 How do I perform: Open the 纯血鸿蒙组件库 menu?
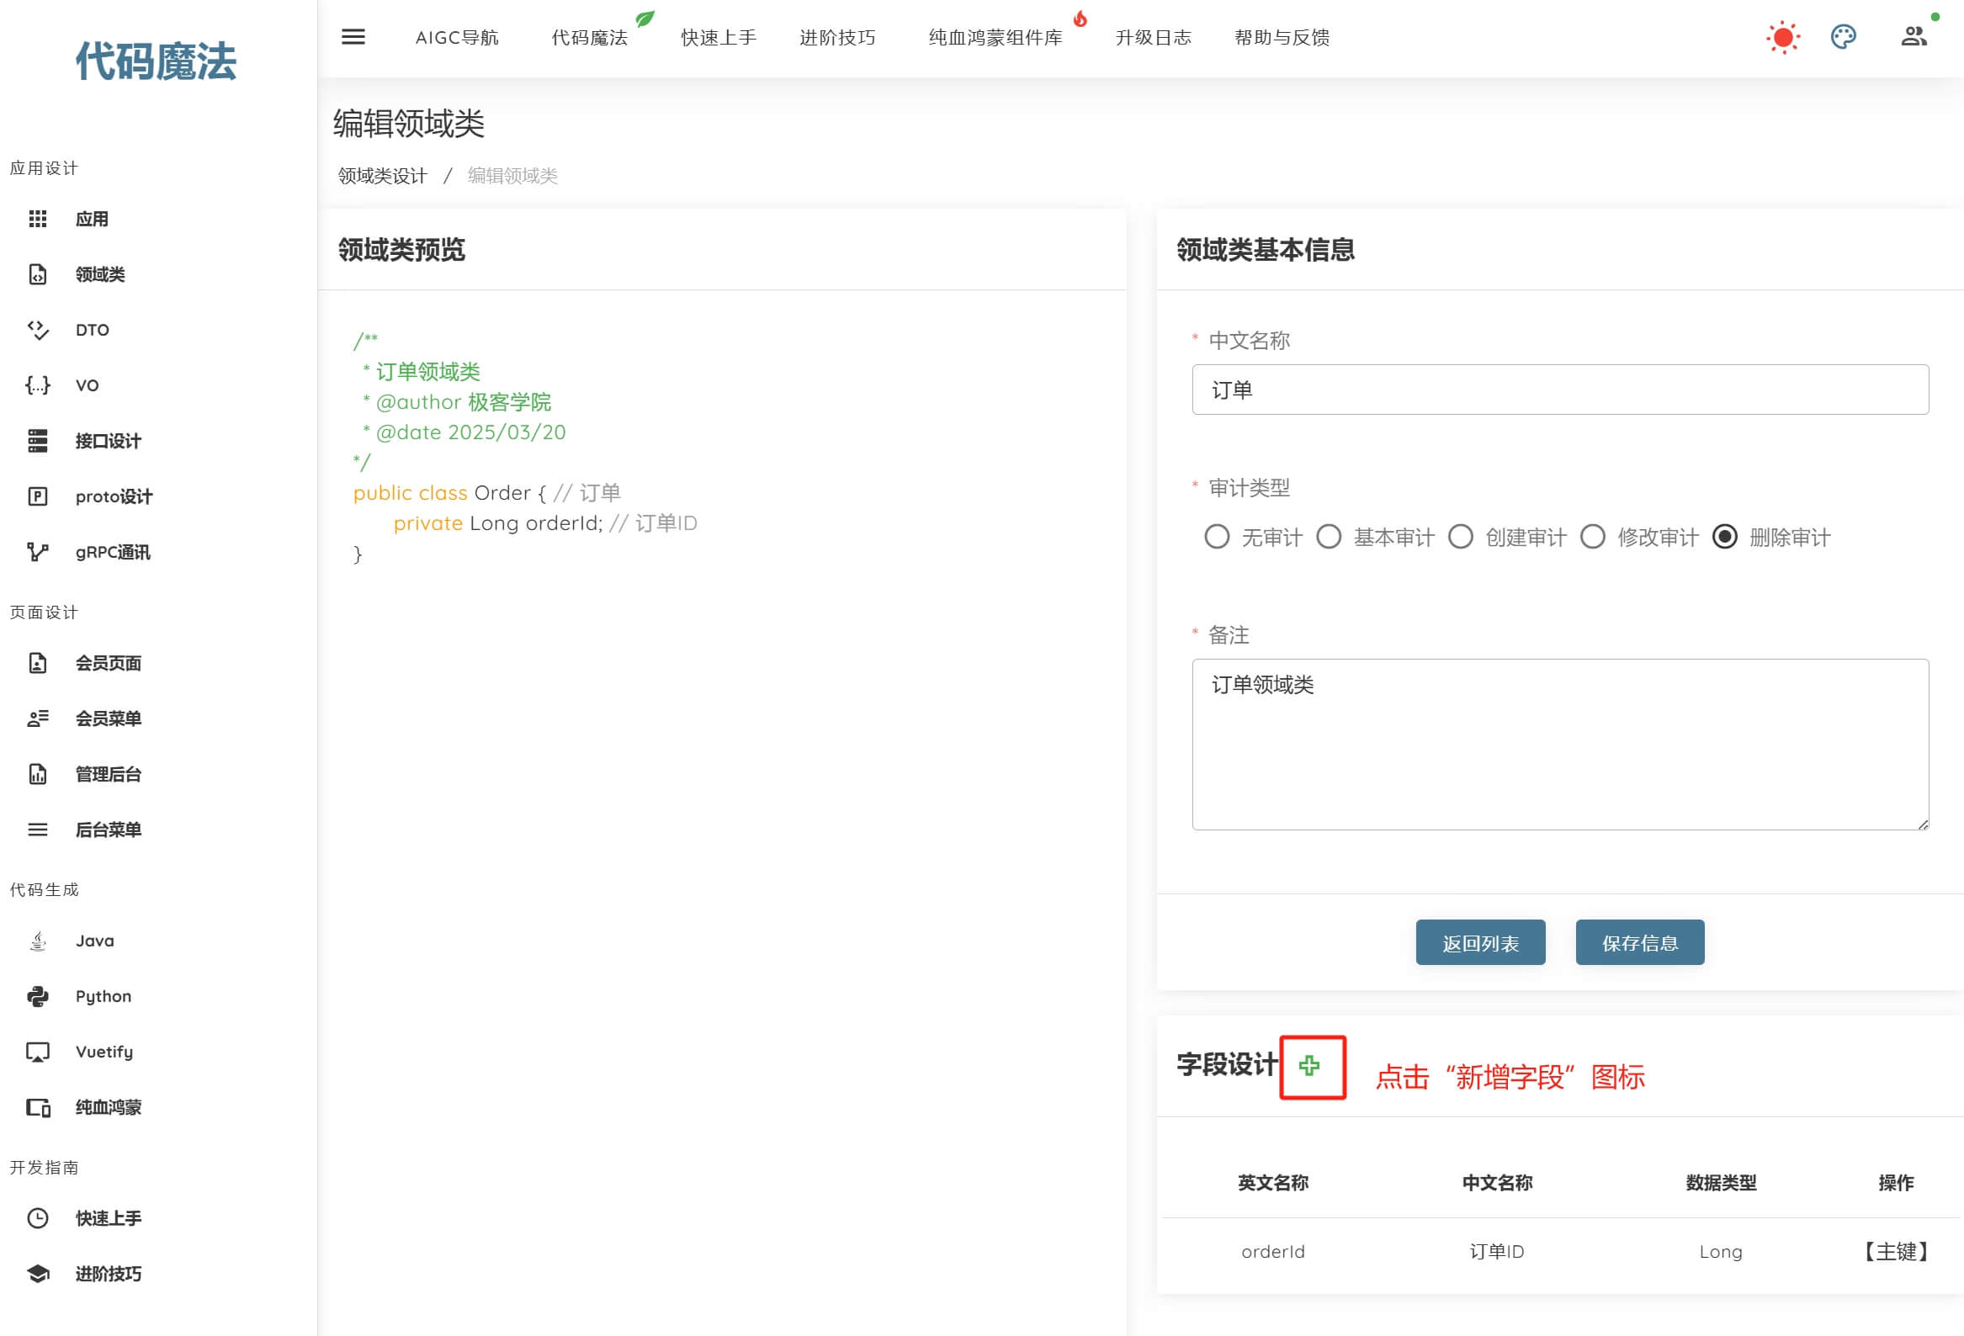pos(995,37)
